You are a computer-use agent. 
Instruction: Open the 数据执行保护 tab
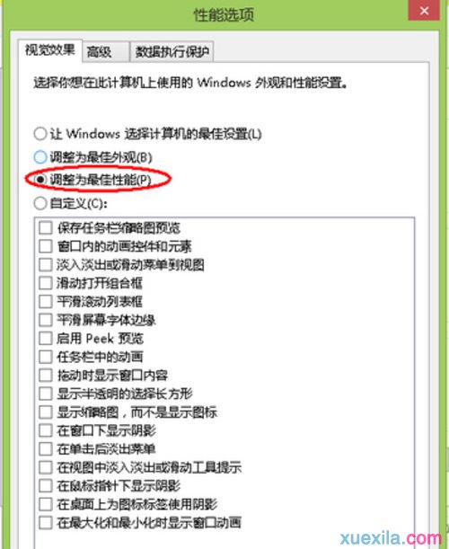click(172, 52)
